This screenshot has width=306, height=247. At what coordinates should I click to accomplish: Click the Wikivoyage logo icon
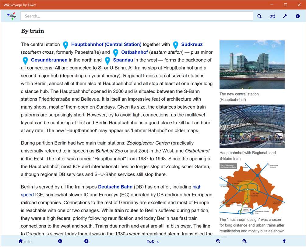click(x=12, y=16)
